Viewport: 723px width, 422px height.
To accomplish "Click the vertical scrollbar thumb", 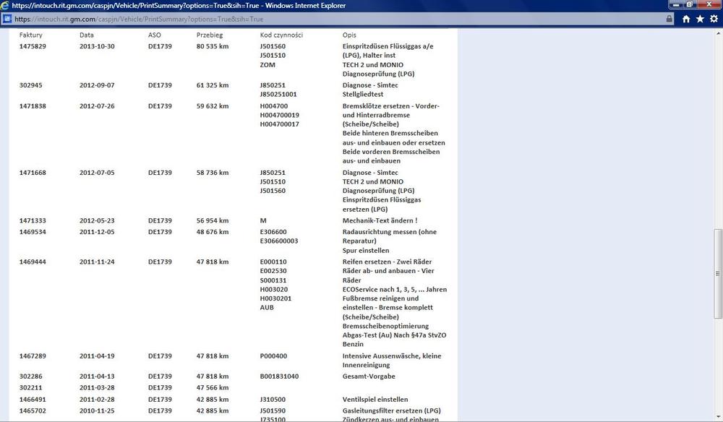I will (718, 274).
